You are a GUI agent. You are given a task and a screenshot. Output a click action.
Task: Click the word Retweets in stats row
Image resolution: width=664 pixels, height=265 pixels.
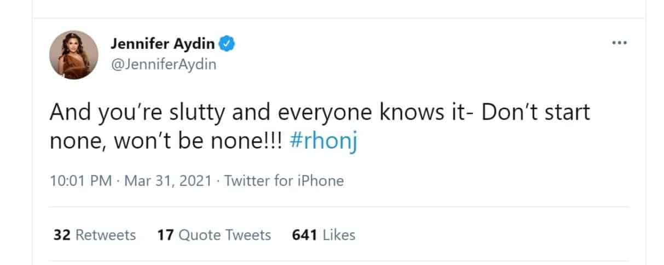105,235
